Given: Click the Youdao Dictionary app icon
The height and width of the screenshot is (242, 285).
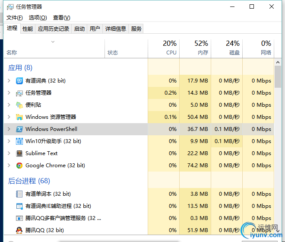Looking at the screenshot, I should pos(19,81).
